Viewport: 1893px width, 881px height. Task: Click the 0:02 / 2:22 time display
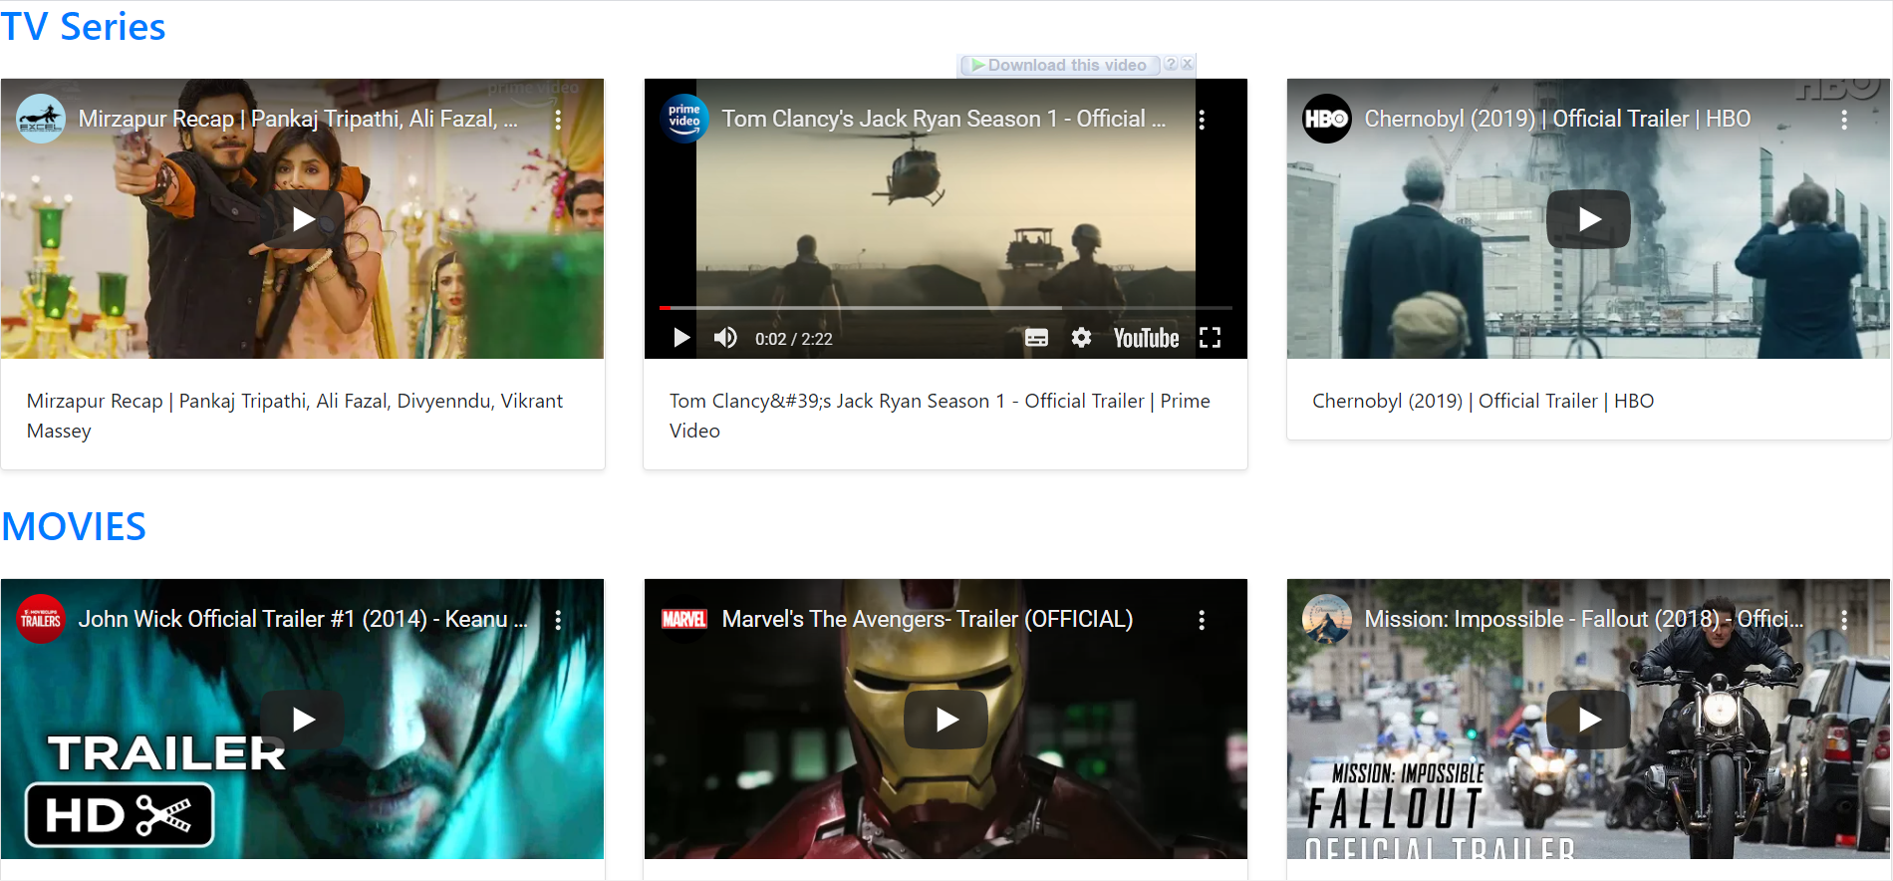coord(793,339)
